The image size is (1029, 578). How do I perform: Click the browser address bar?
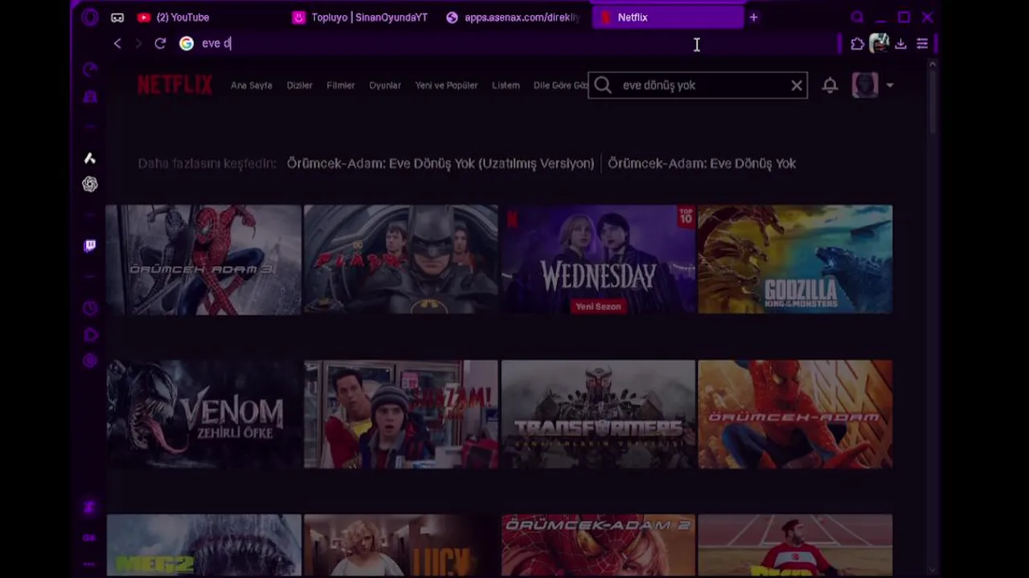click(x=514, y=43)
